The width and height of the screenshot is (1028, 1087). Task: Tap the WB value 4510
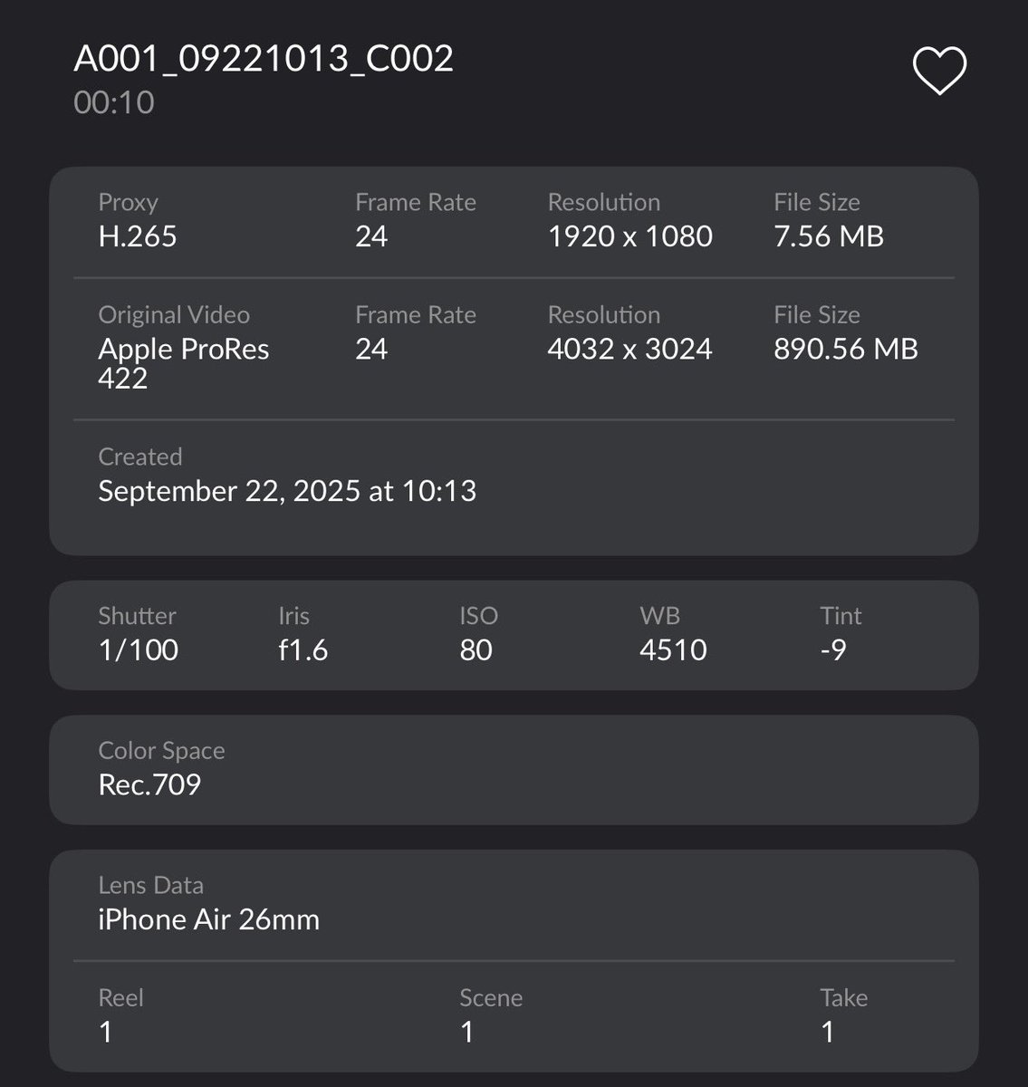tap(673, 650)
